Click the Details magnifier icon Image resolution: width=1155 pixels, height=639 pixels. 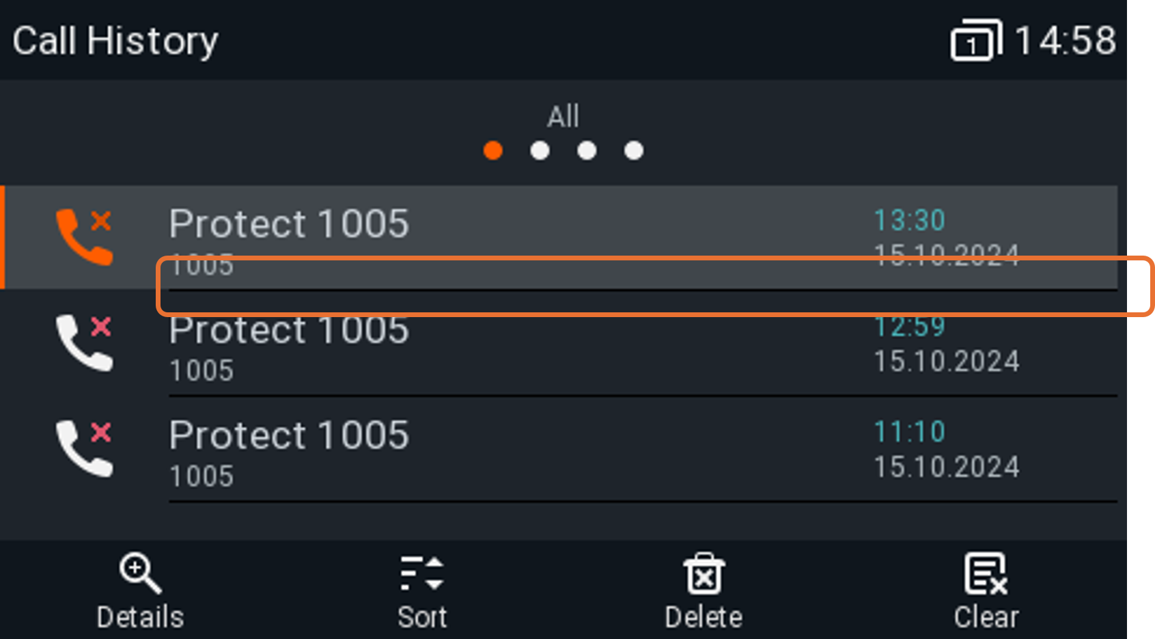(140, 573)
